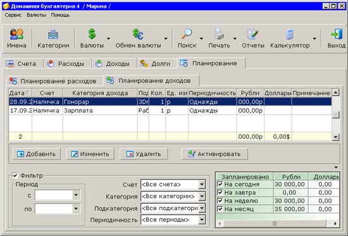
Task: Click the Добавить button
Action: coord(37,154)
